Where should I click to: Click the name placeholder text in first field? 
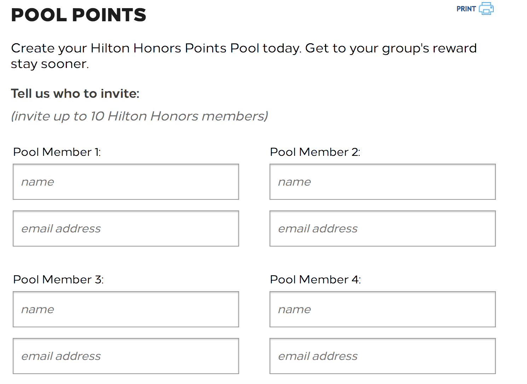(37, 182)
